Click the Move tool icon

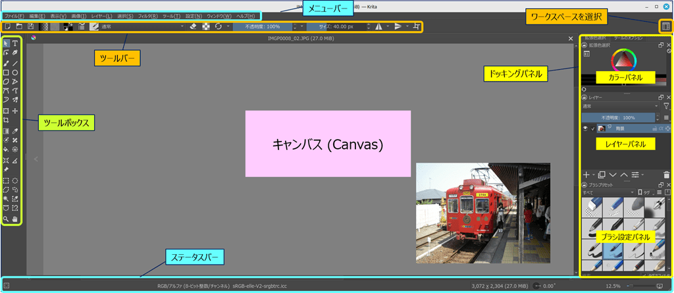click(x=15, y=111)
